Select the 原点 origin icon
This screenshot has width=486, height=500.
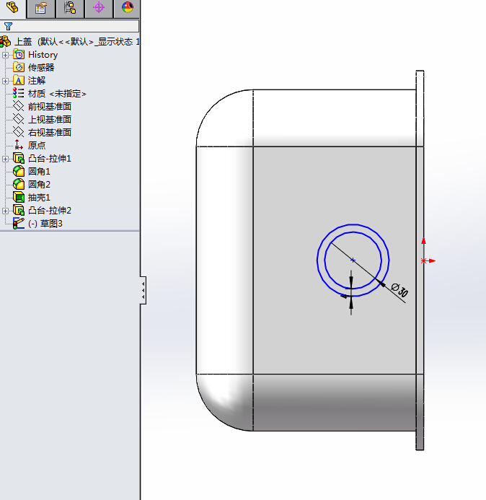click(19, 145)
